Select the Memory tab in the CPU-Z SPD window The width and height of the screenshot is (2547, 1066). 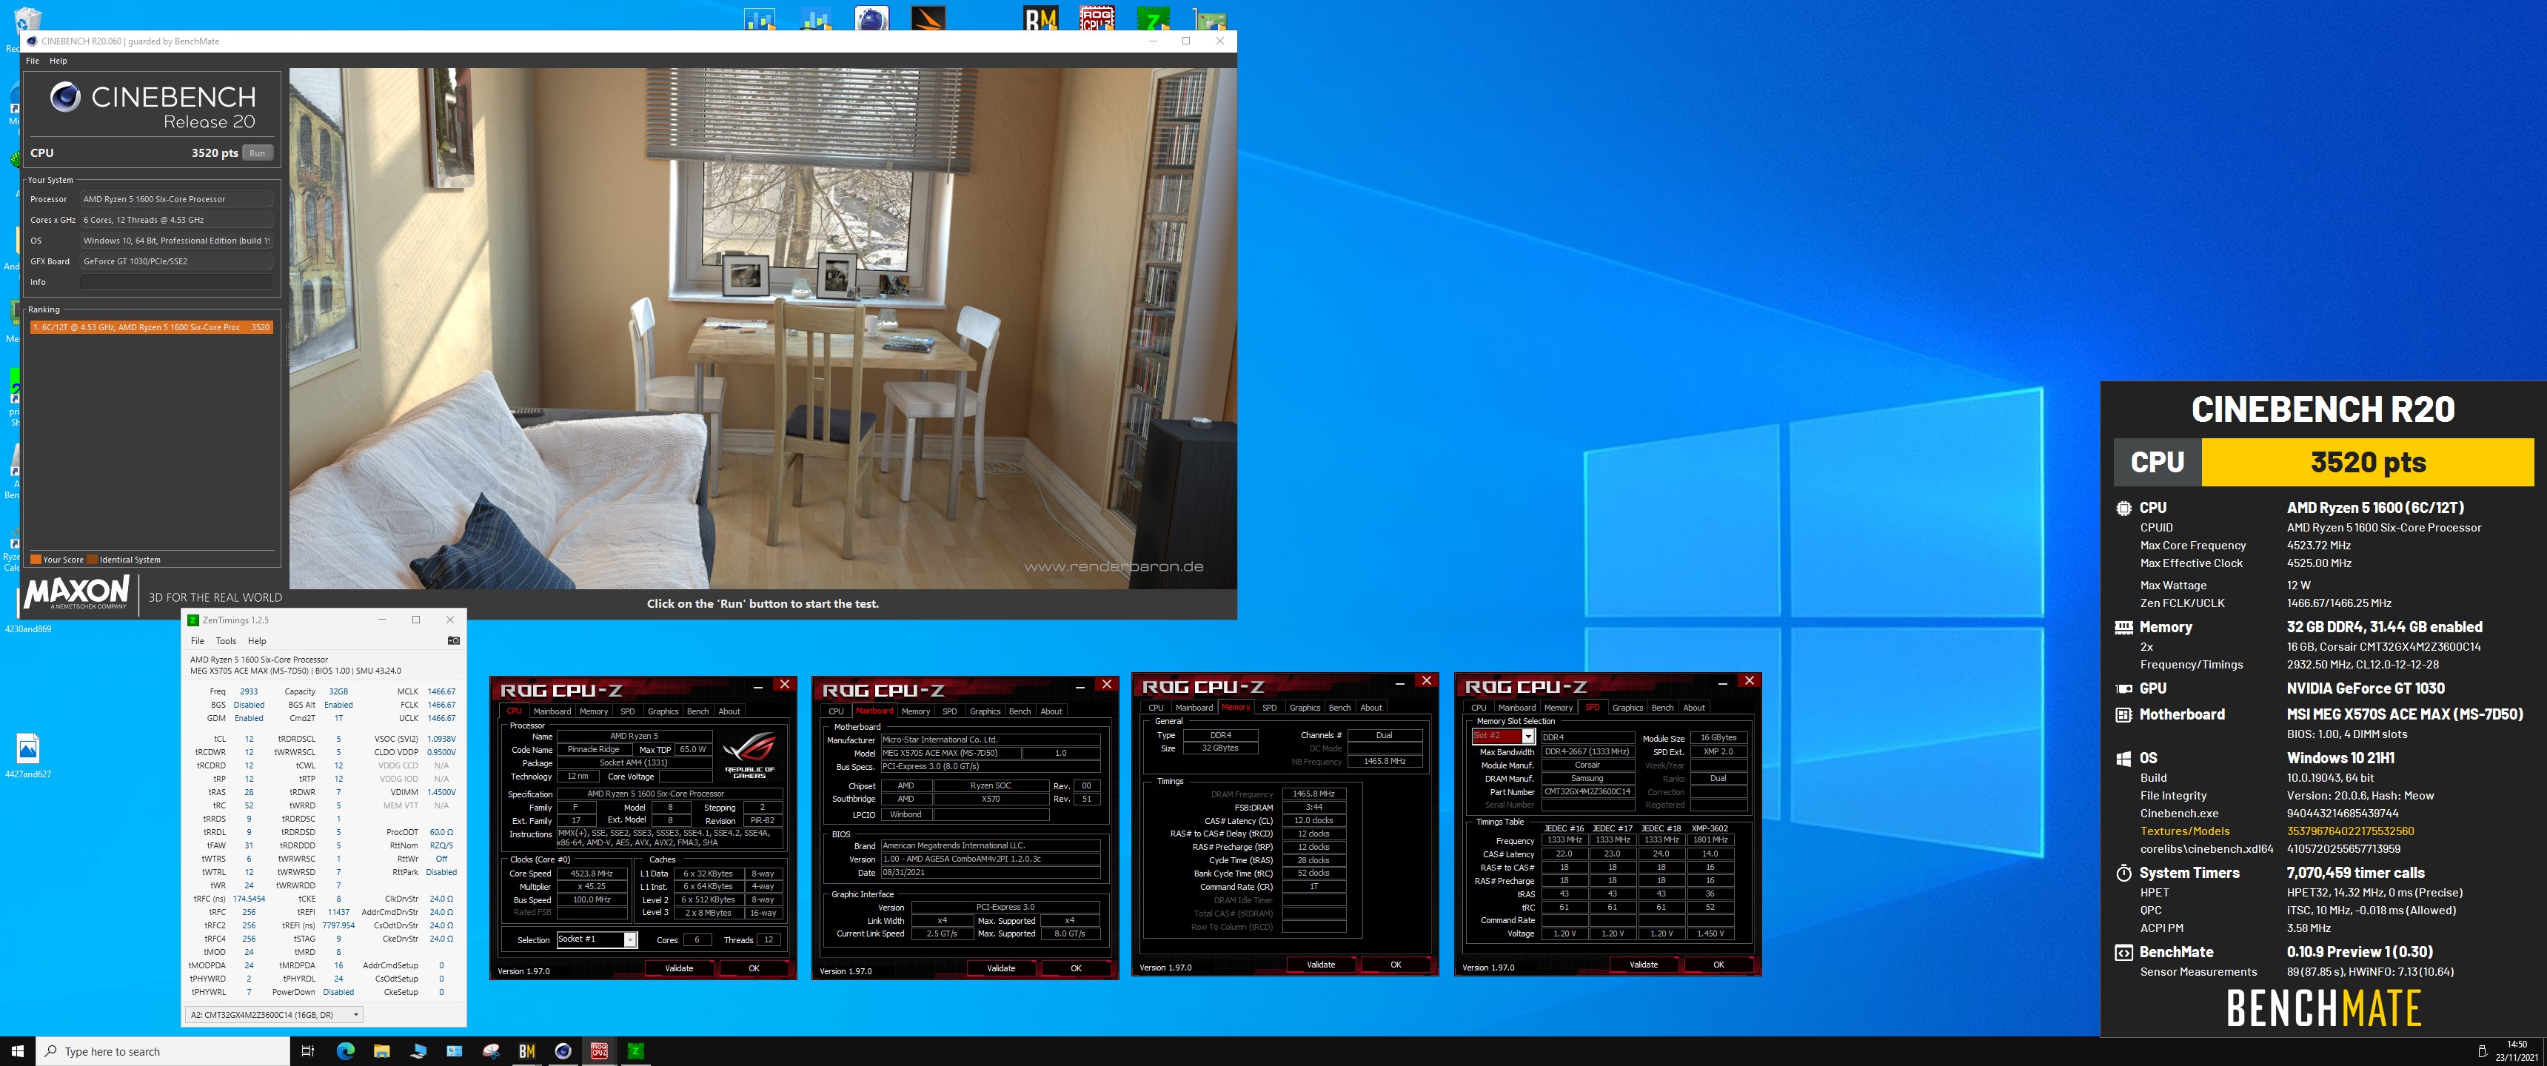1559,707
